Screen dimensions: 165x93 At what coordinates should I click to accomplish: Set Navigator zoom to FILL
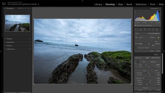pos(22,8)
